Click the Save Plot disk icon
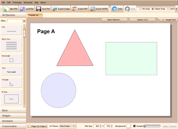The height and width of the screenshot is (129, 178). (x=38, y=9)
